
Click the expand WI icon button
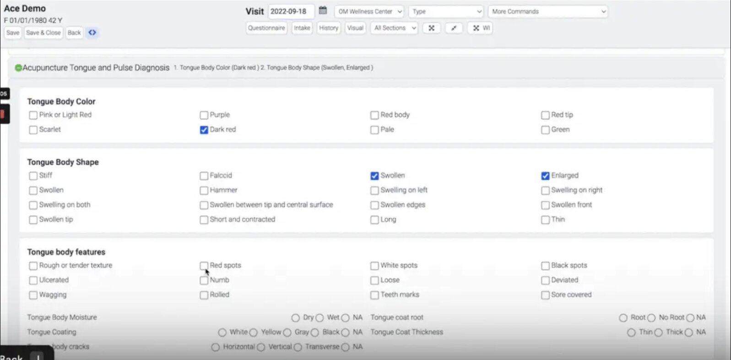click(481, 28)
